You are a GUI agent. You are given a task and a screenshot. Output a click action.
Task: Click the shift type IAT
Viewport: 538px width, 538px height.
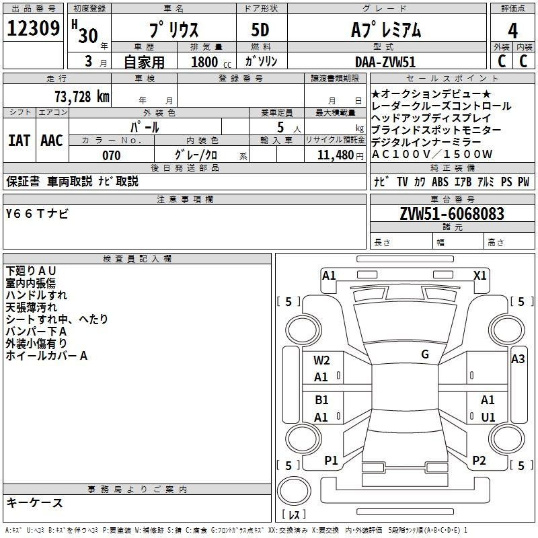[x=20, y=141]
